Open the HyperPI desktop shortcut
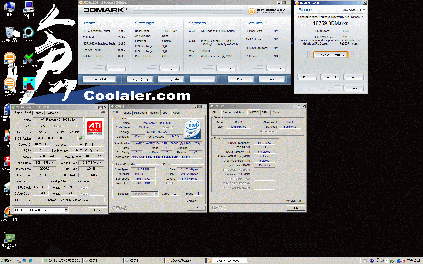Image resolution: width=423 pixels, height=264 pixels. [28, 10]
